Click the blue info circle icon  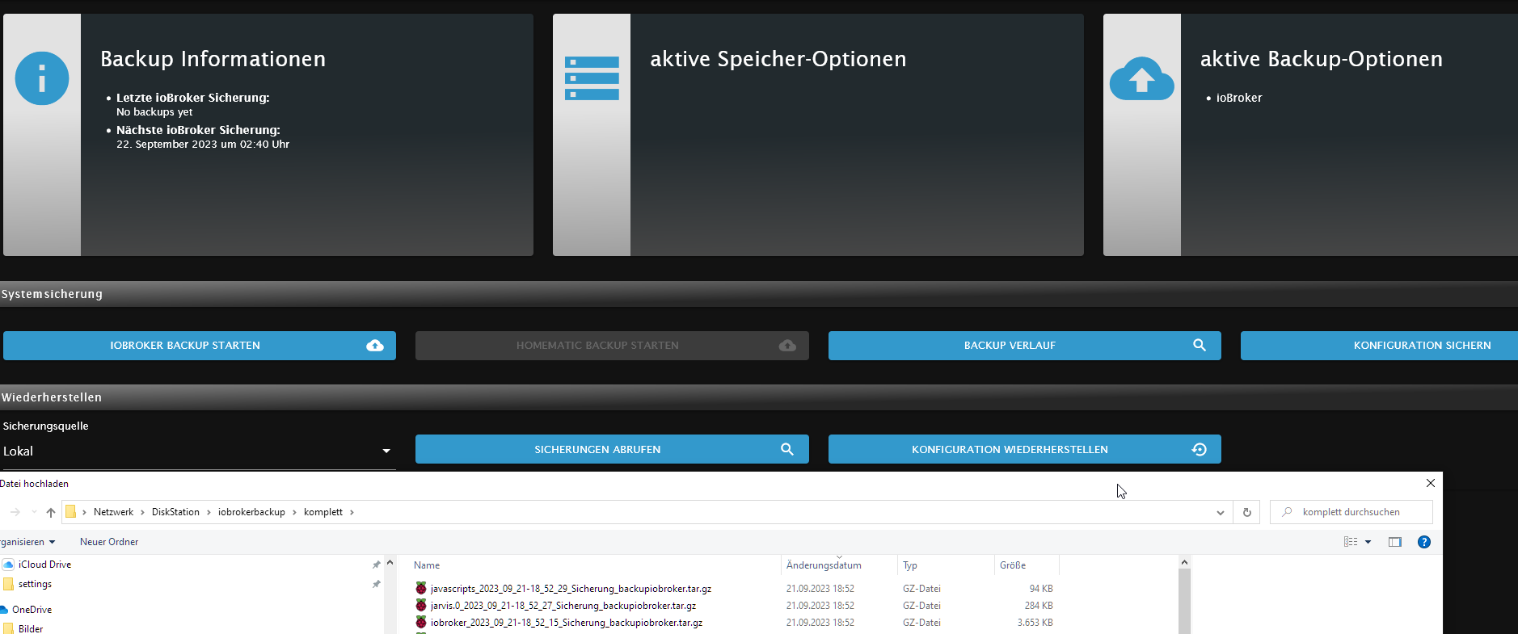tap(42, 78)
